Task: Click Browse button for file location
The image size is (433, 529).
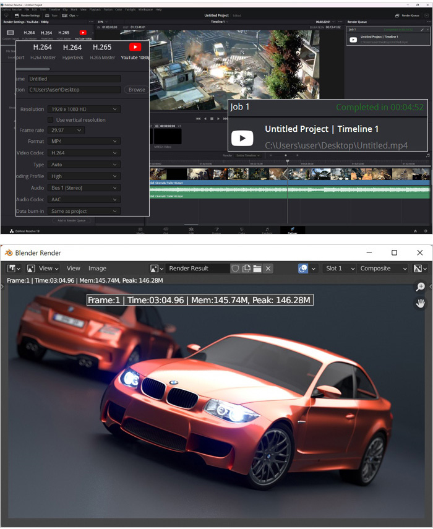Action: point(136,90)
